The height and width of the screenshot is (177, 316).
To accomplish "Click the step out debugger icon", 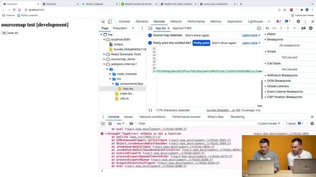I will (288, 29).
